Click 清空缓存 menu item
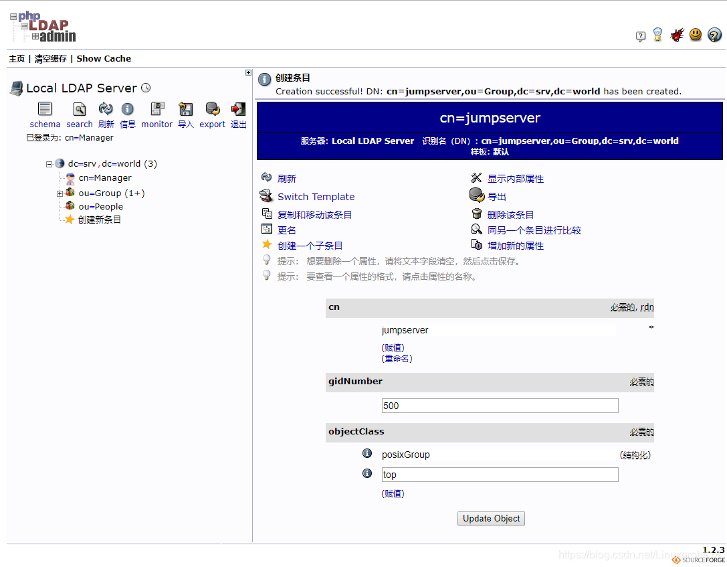Viewport: 727px width, 567px height. click(51, 59)
